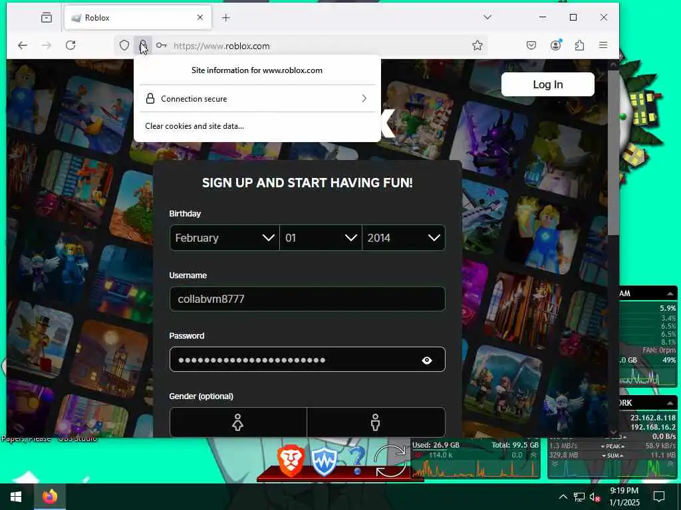Click the IP address 192.168.16.2
The width and height of the screenshot is (681, 510).
click(x=653, y=427)
